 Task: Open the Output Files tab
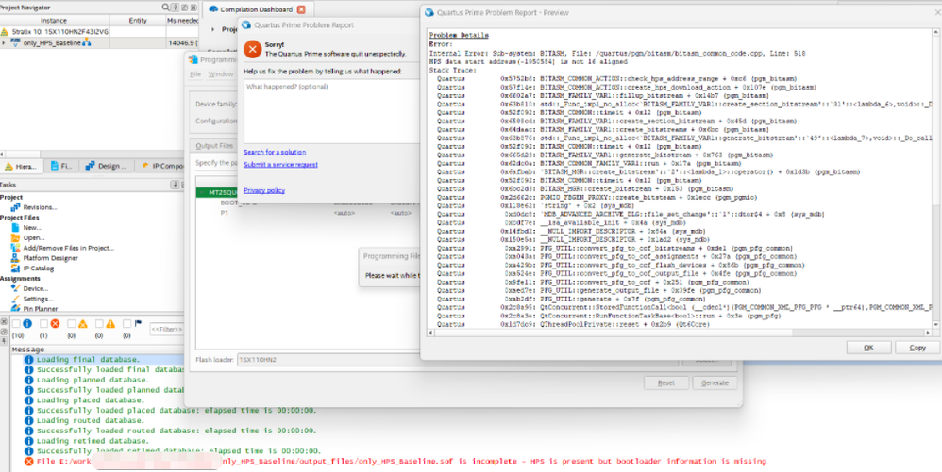[x=214, y=146]
